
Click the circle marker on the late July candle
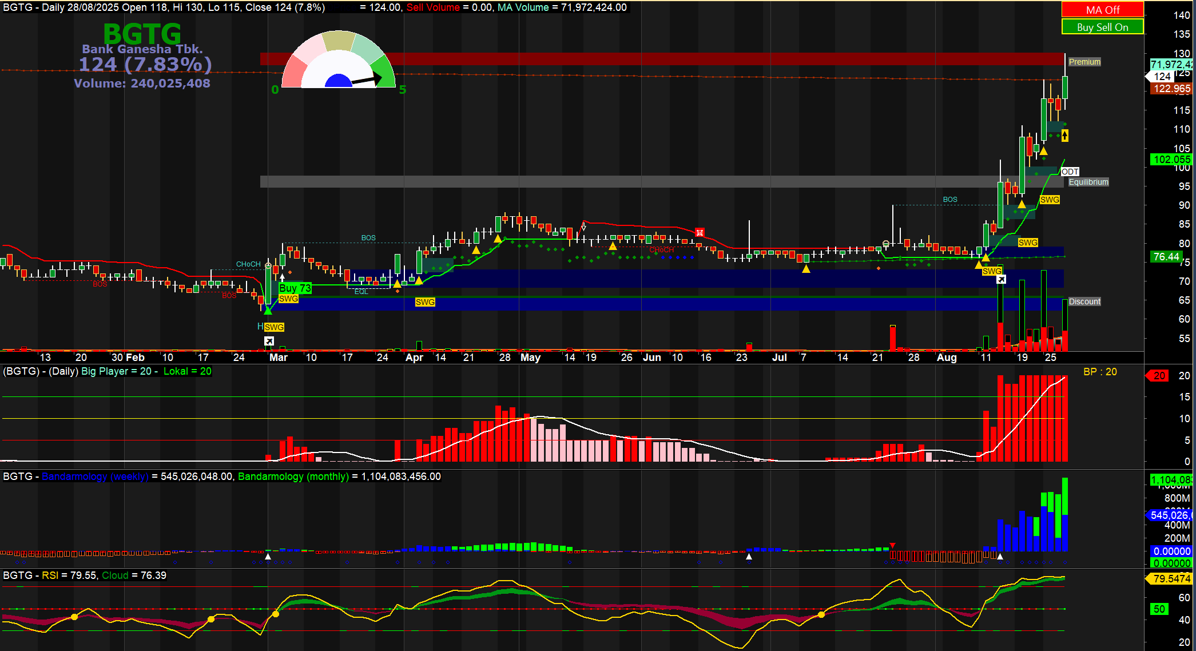click(x=886, y=244)
